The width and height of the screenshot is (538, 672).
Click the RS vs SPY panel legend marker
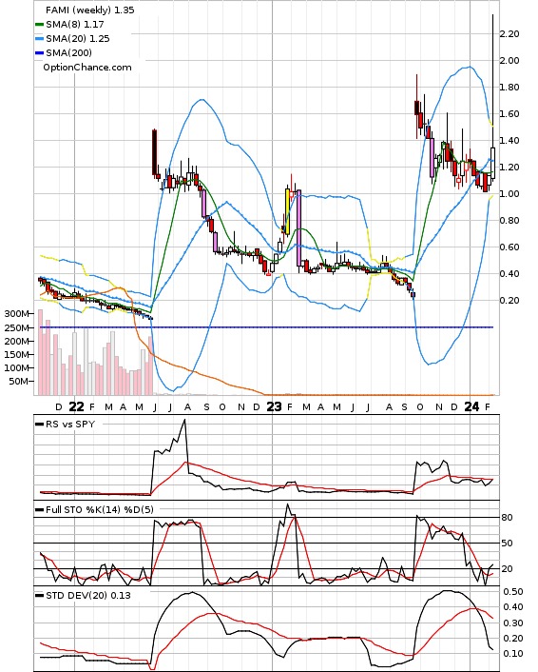point(39,425)
